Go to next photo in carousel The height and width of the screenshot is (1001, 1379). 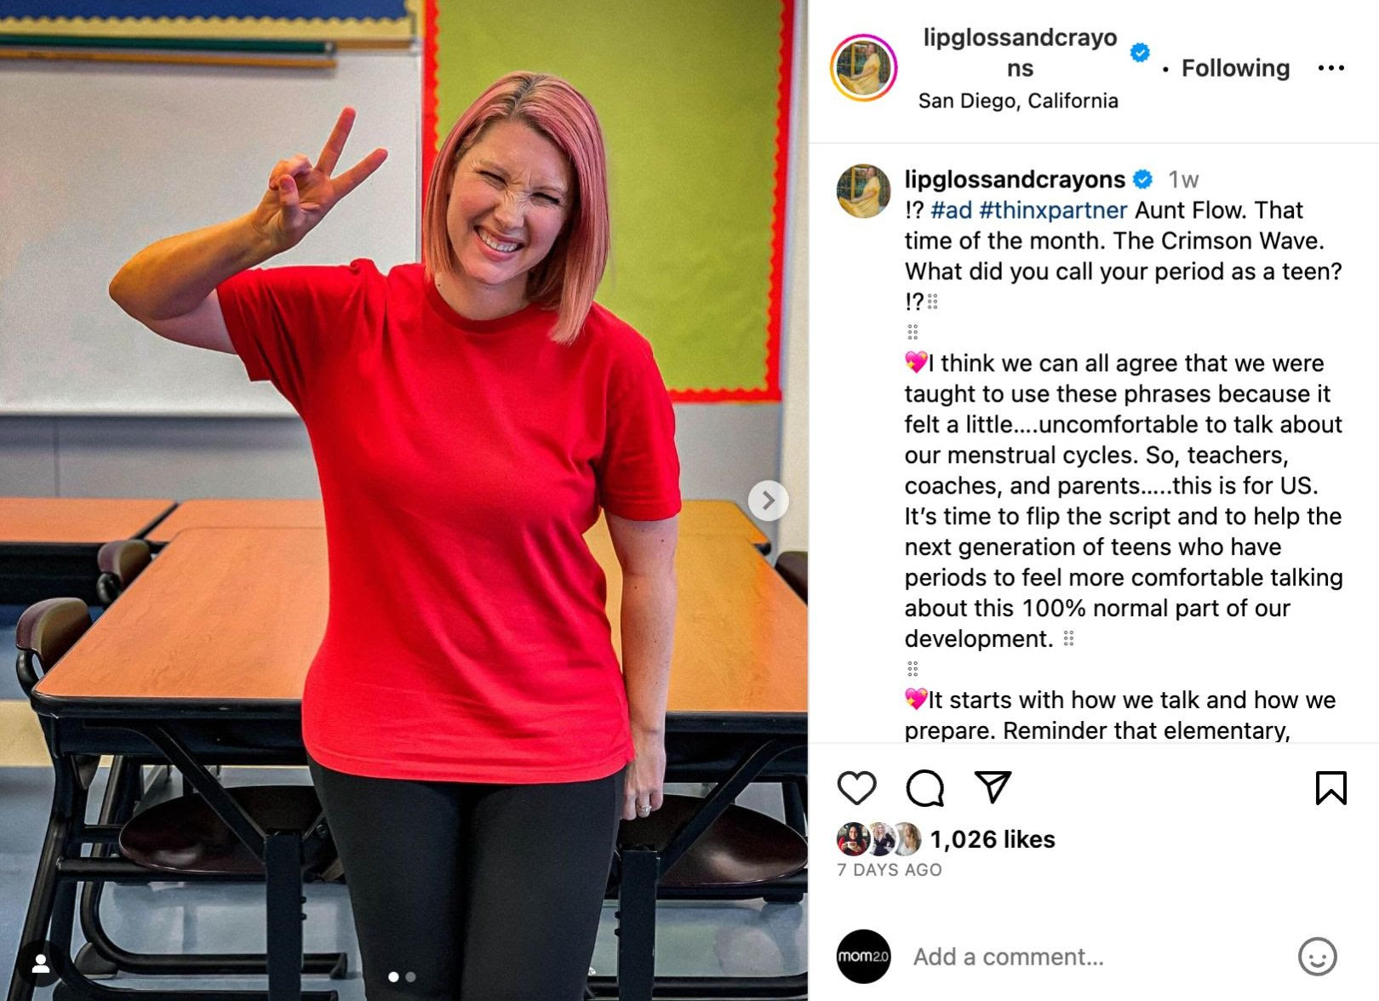tap(768, 500)
